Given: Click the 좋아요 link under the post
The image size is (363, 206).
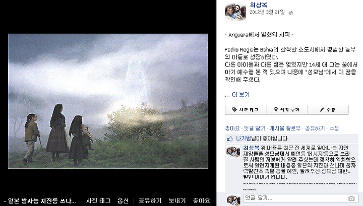Looking at the screenshot, I should click(232, 128).
